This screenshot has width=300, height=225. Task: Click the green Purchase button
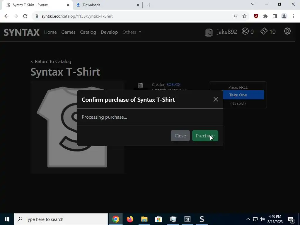tap(205, 136)
